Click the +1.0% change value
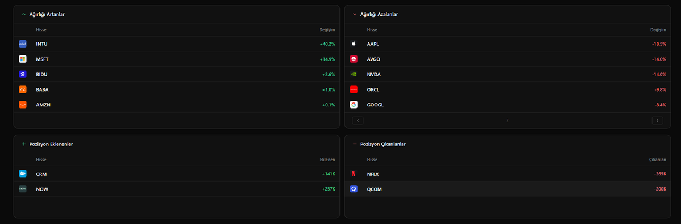The width and height of the screenshot is (681, 224). [x=329, y=89]
